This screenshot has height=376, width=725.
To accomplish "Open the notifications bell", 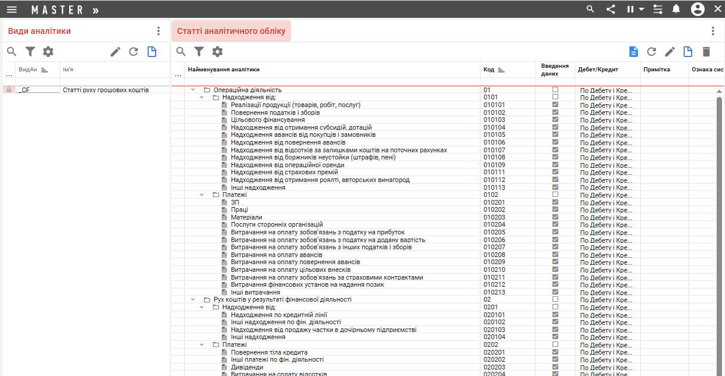I will tap(676, 9).
